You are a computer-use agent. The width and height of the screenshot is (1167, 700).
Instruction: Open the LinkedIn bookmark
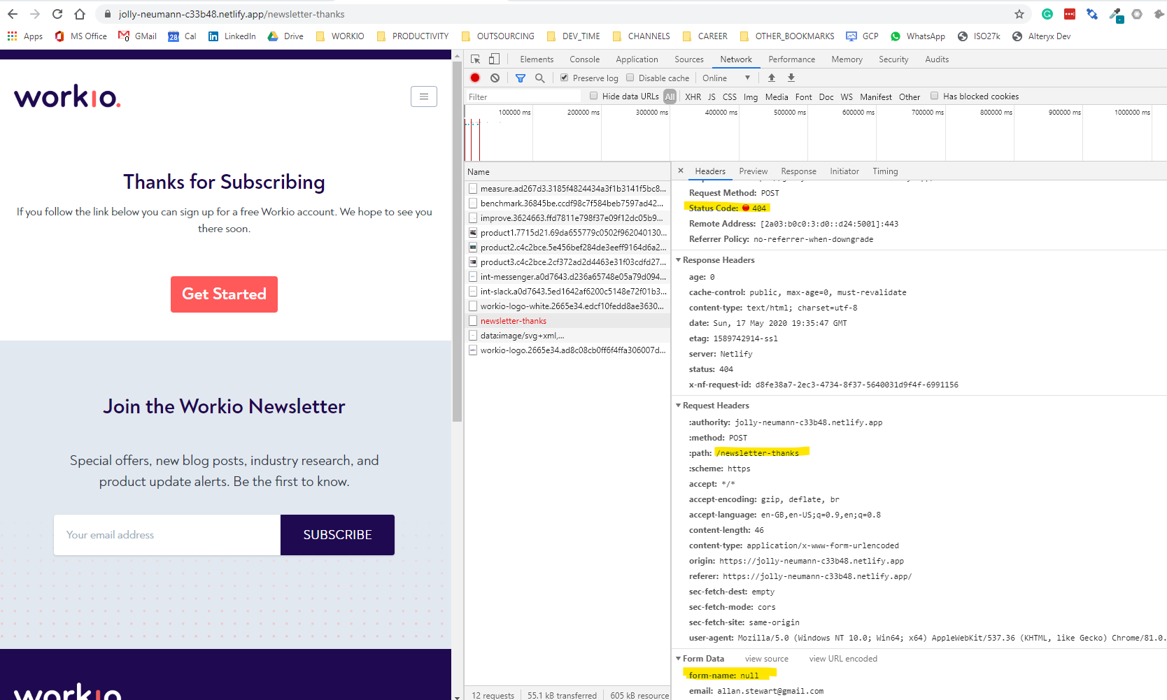click(232, 36)
